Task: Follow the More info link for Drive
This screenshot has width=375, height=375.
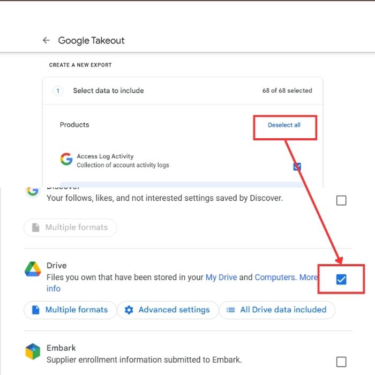Action: tap(308, 277)
